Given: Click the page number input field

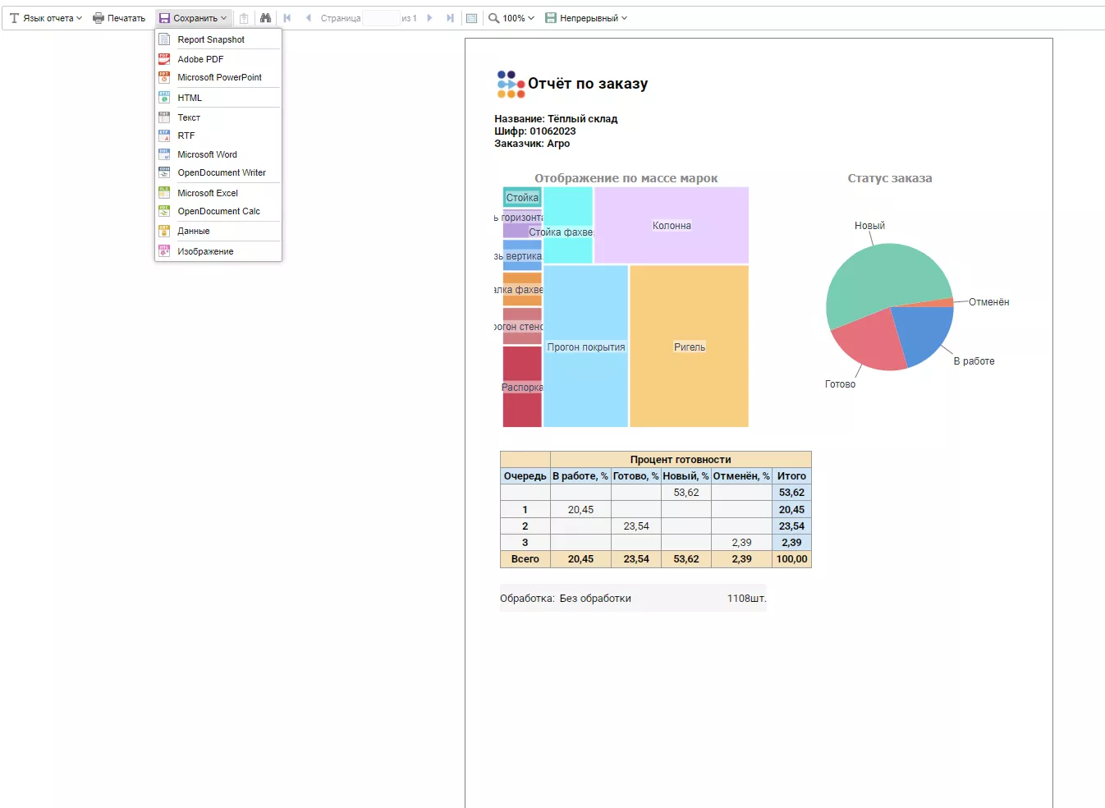Looking at the screenshot, I should (380, 18).
